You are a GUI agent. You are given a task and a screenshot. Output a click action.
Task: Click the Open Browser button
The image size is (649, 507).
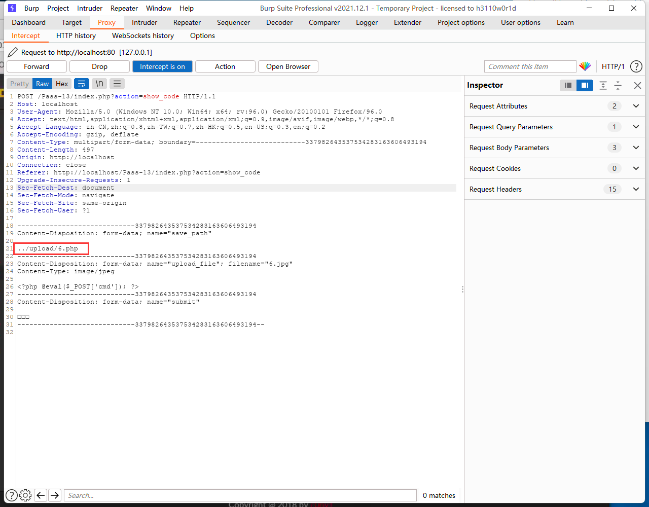[x=288, y=66]
